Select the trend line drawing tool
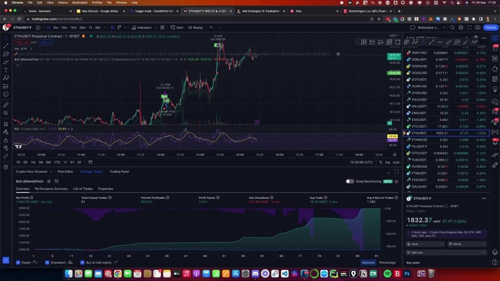 (6, 45)
